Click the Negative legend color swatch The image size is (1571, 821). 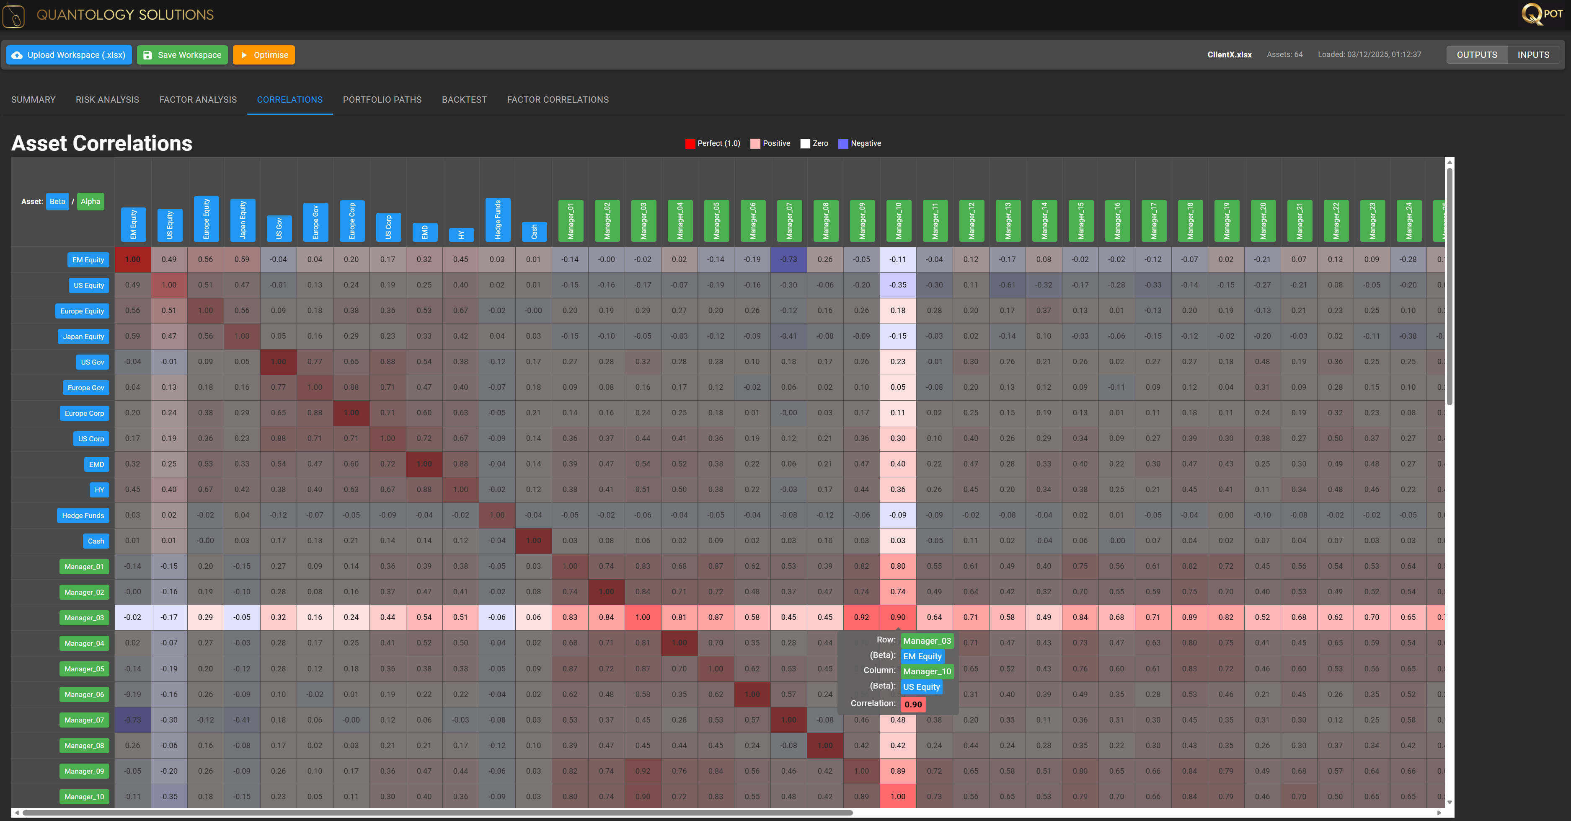click(x=843, y=143)
